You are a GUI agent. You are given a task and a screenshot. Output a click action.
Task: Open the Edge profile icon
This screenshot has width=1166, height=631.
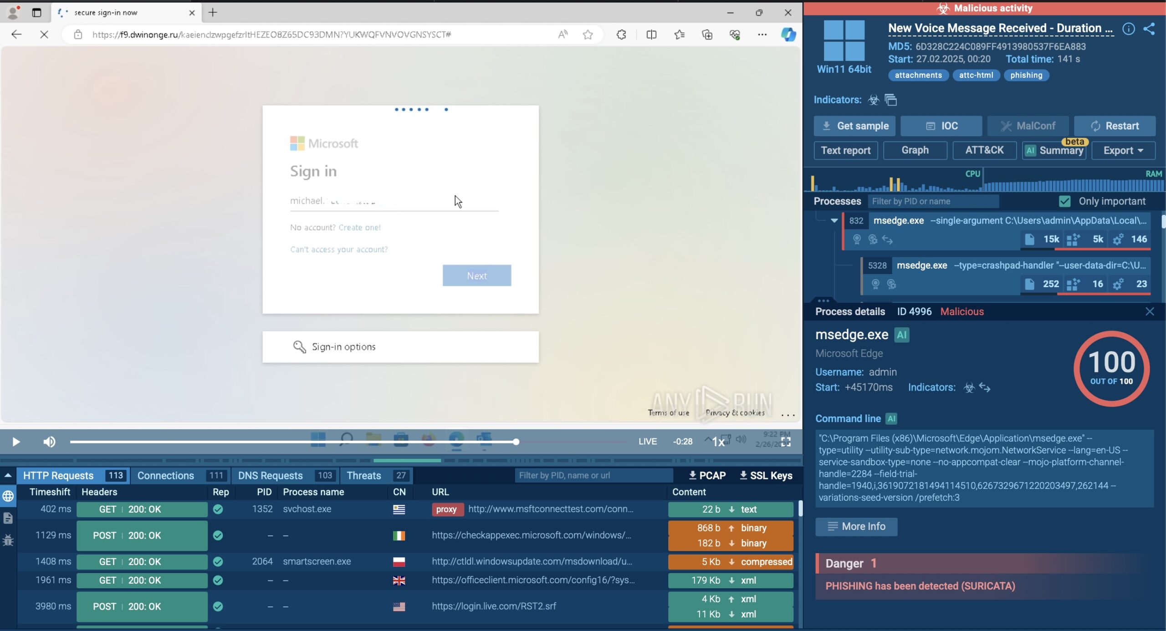14,12
